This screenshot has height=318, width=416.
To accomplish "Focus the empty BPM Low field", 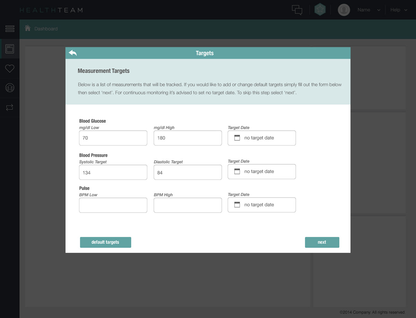I will point(113,205).
